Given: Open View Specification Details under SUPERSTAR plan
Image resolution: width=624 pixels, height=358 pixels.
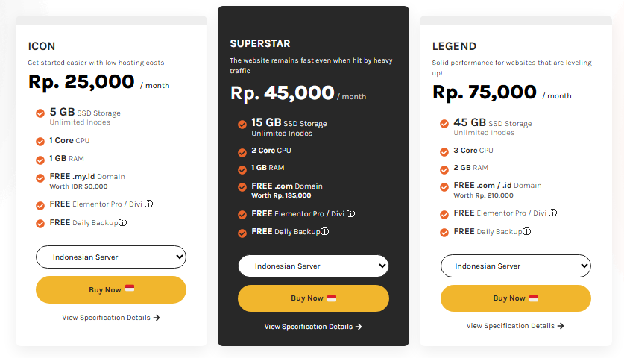Looking at the screenshot, I should click(313, 327).
